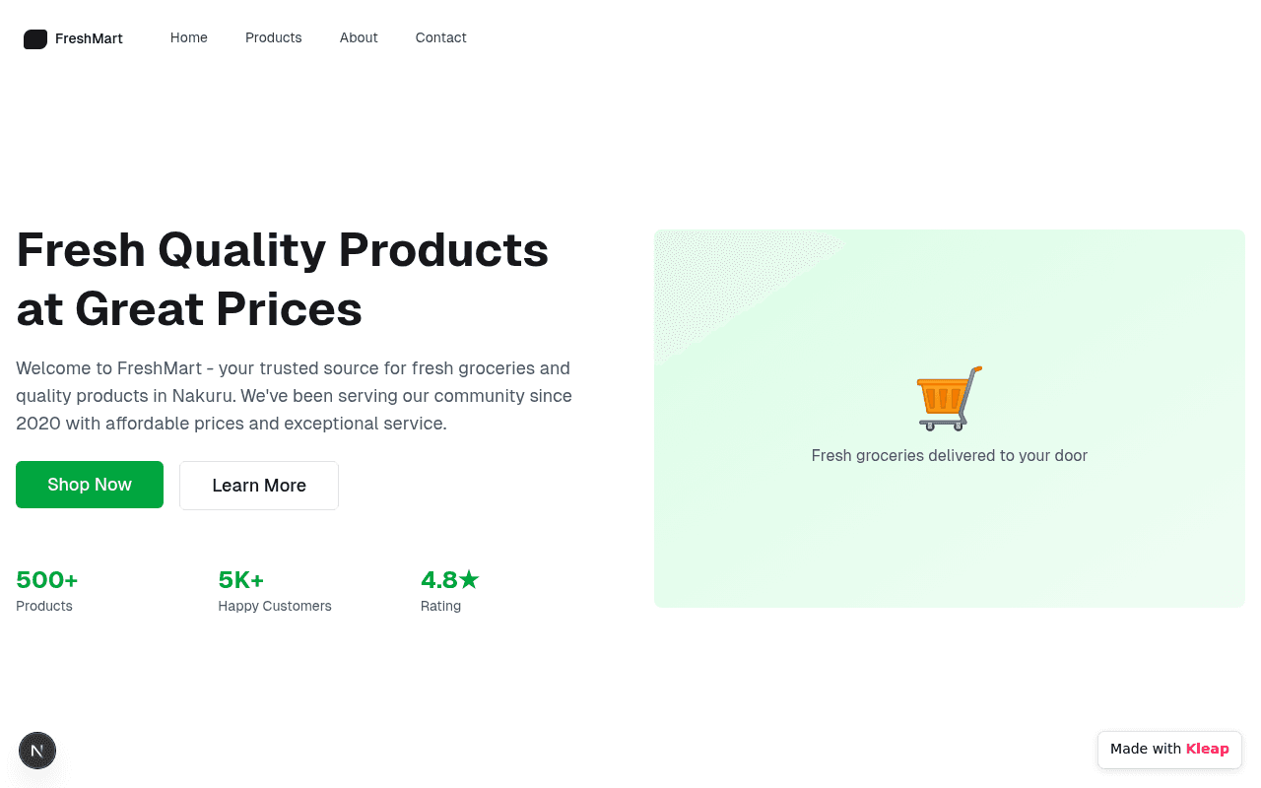This screenshot has width=1261, height=788.
Task: Click the green Shop Now button
Action: [90, 485]
